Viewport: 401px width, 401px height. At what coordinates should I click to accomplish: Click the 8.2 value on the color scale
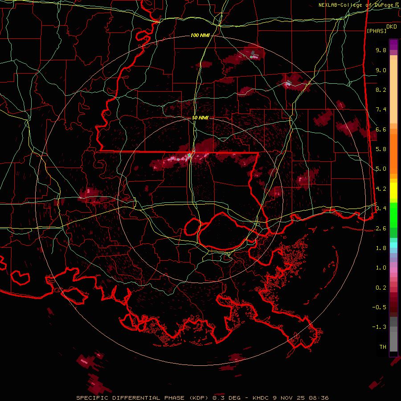point(381,90)
